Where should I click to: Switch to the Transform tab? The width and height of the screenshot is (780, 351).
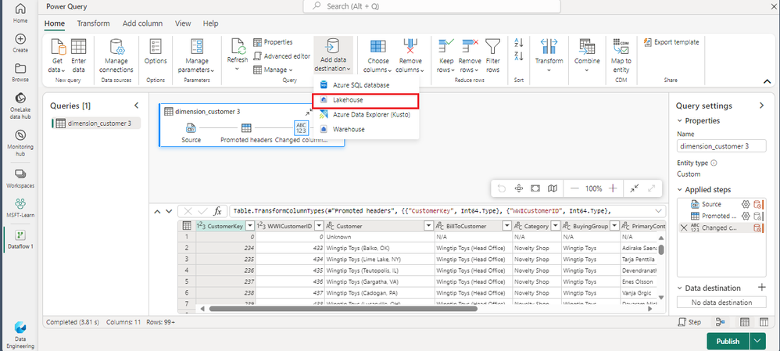point(94,23)
